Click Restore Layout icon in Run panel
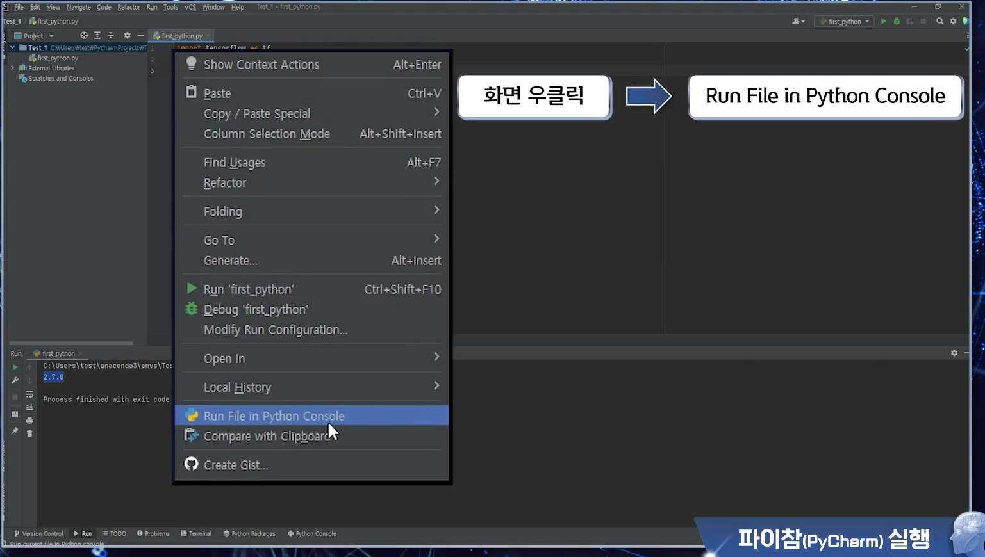Viewport: 985px width, 557px height. click(x=15, y=414)
